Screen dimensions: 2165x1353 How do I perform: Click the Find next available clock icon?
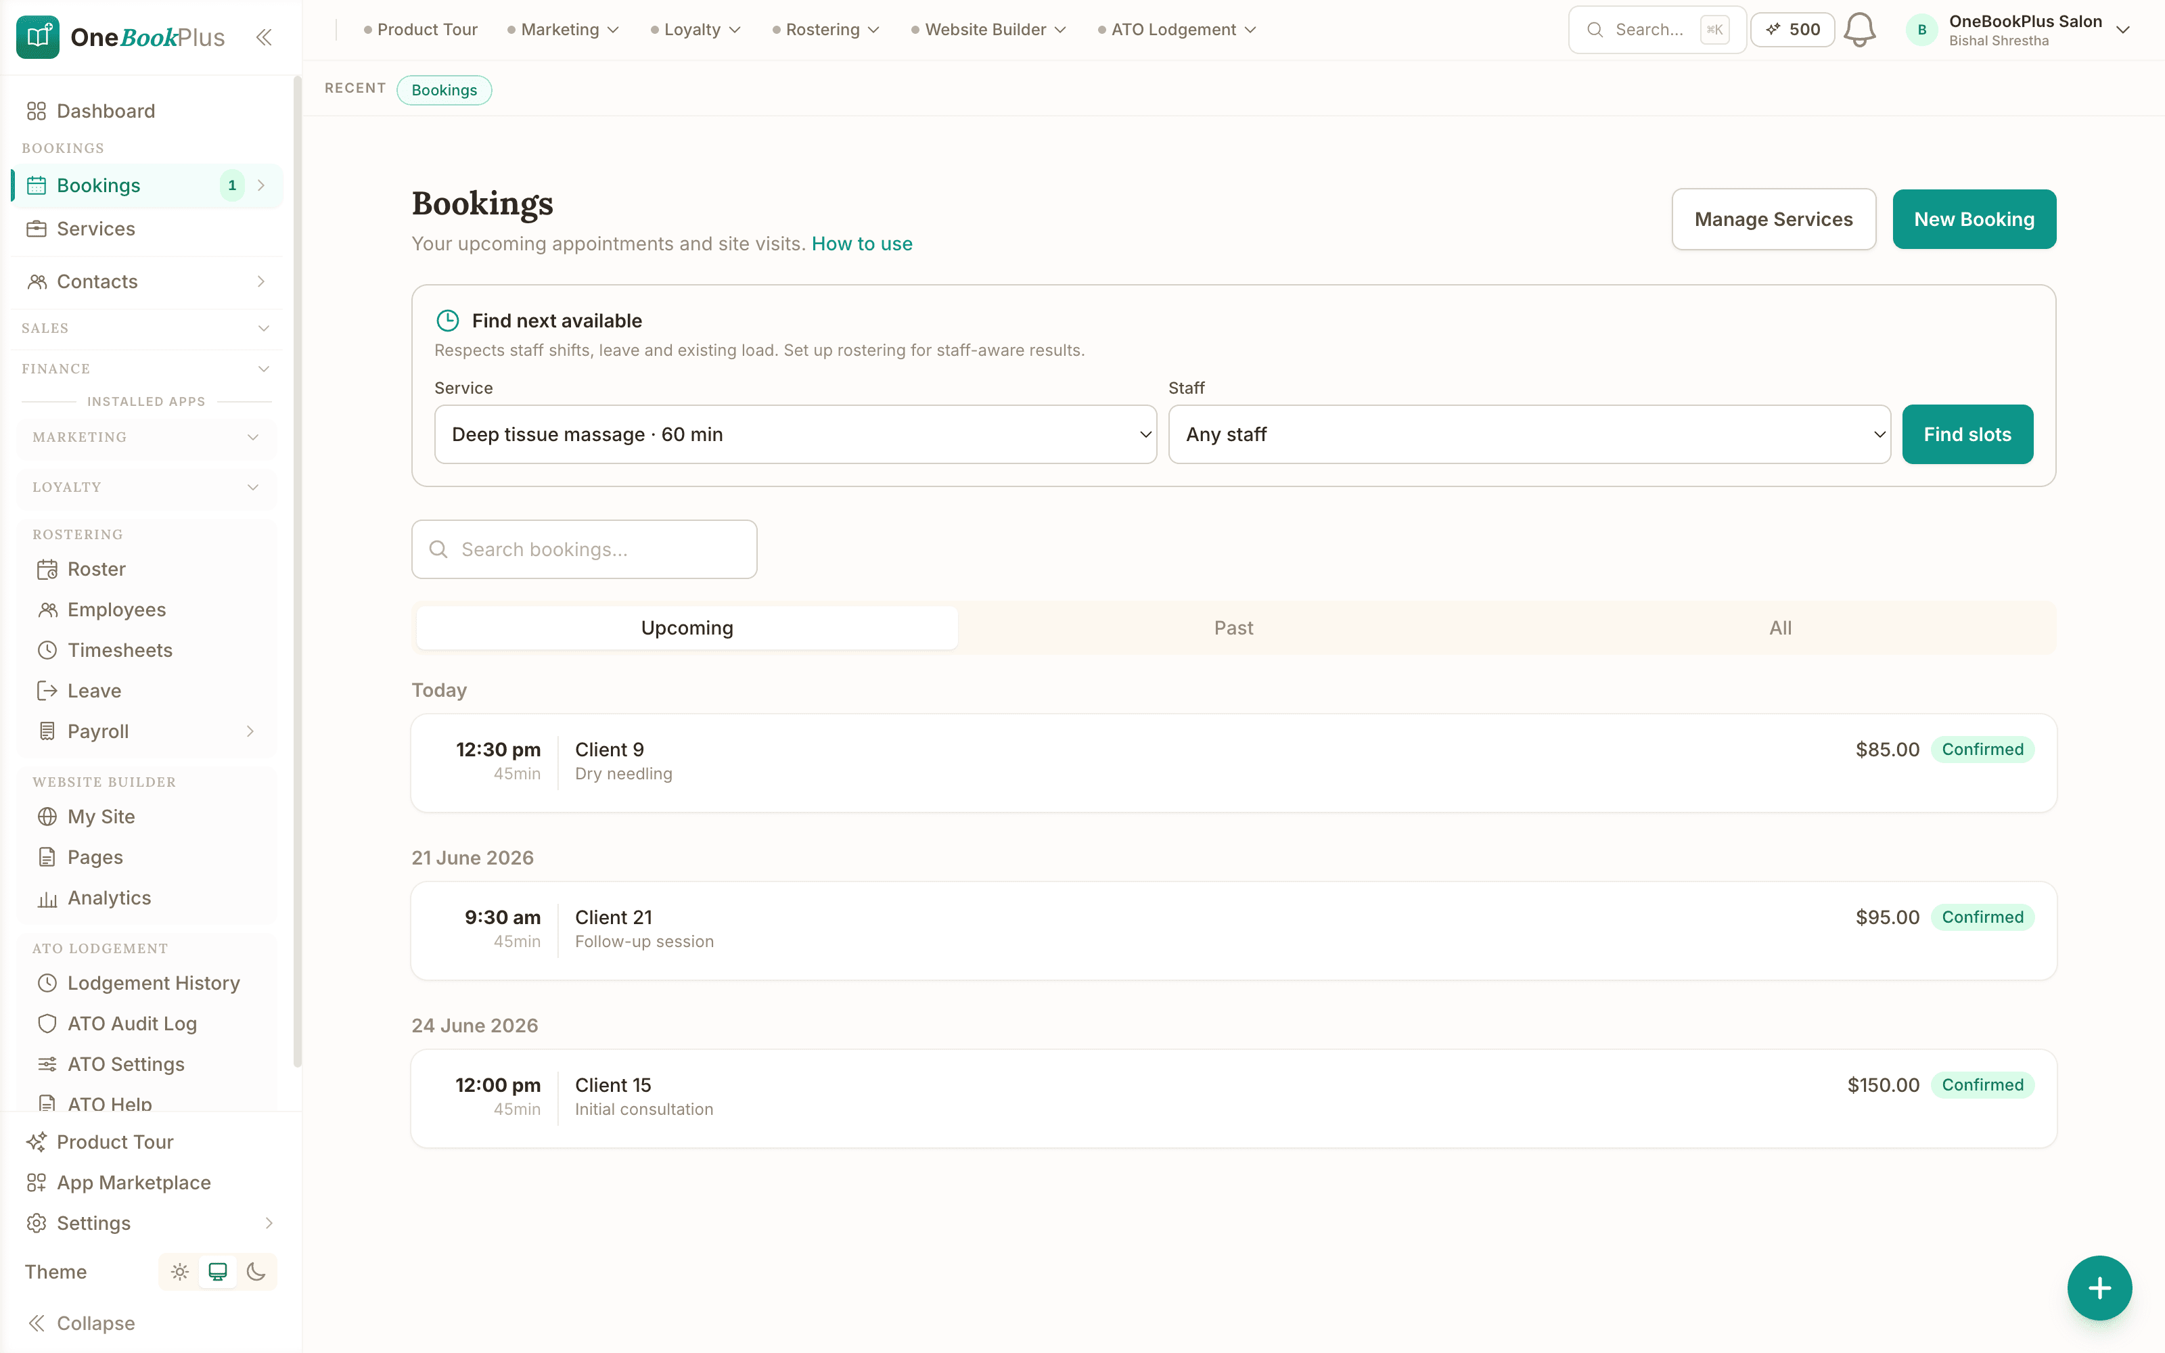[x=447, y=321]
